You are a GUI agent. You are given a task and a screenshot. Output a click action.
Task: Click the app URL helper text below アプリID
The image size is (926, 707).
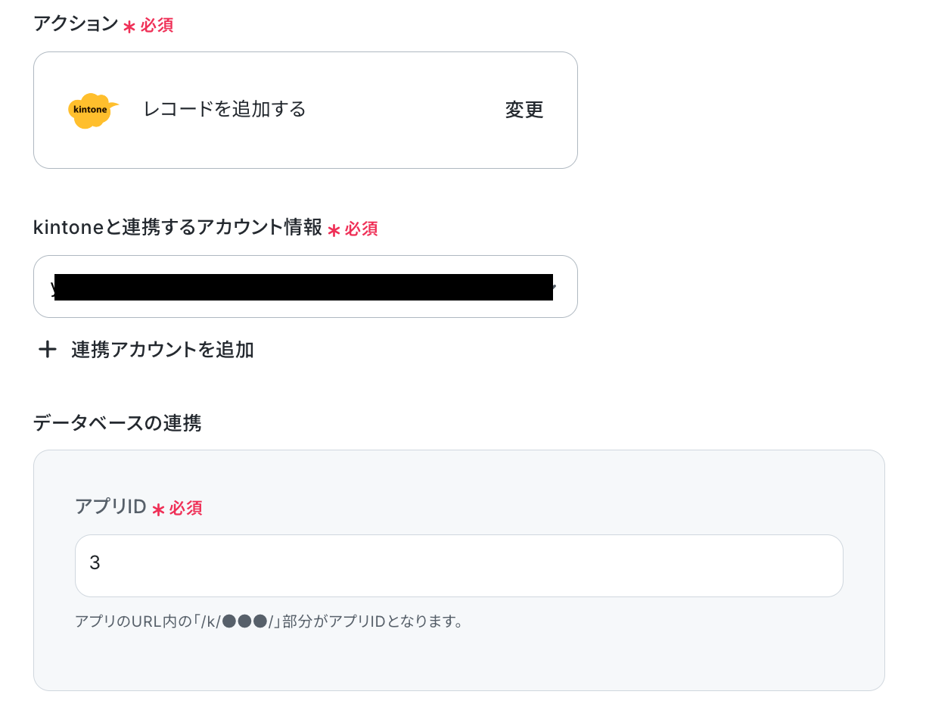pos(269,621)
